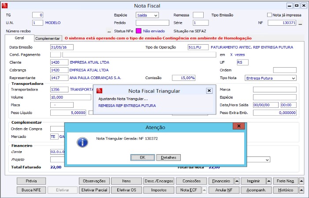Click the U.N. input field
Image resolution: width=309 pixels, height=198 pixels.
pyautogui.click(x=37, y=23)
